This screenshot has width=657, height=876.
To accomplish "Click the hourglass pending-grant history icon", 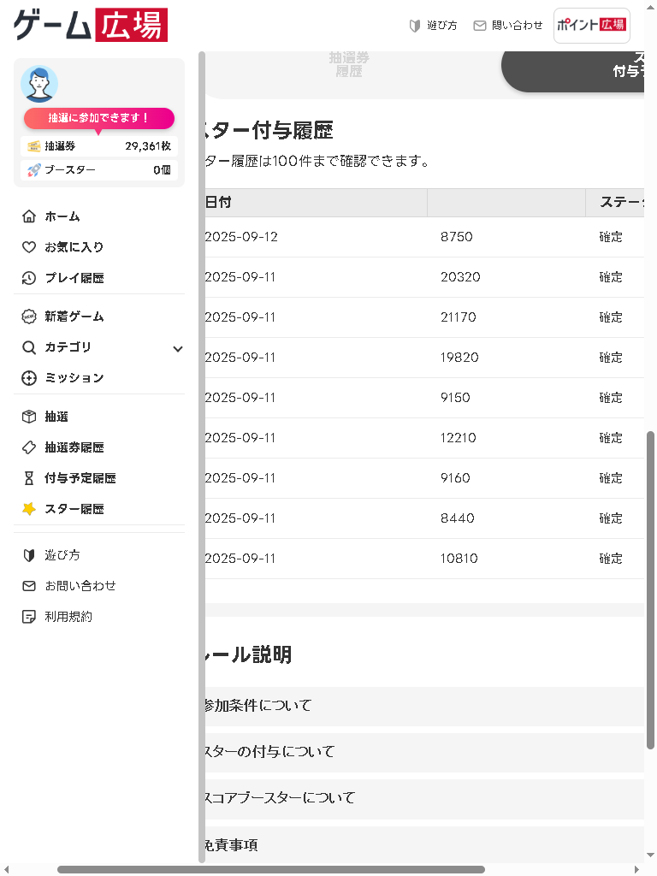I will point(29,478).
